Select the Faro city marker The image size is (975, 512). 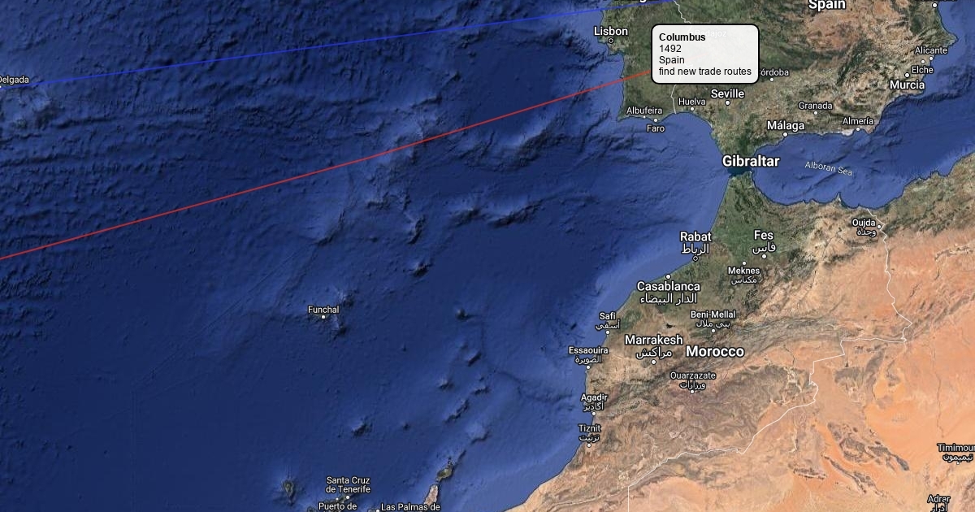point(656,120)
